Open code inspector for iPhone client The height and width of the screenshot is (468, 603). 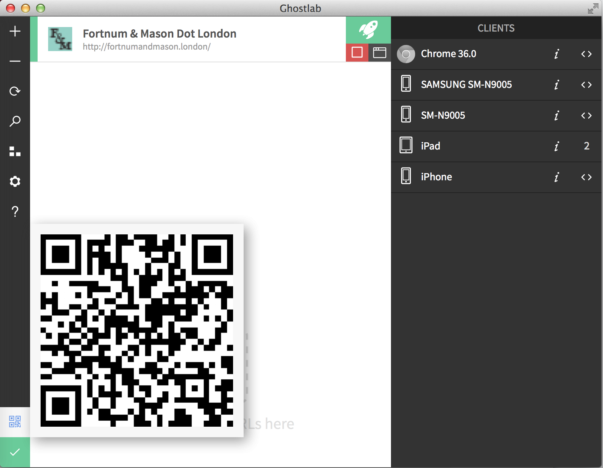click(x=586, y=177)
